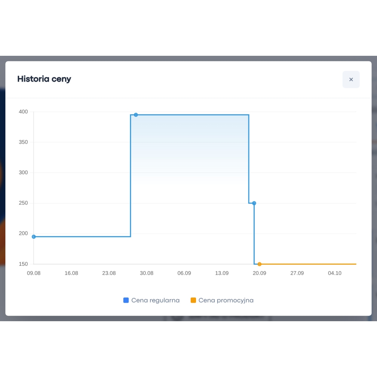Toggle the Cena regularna legend series
The width and height of the screenshot is (377, 377).
[151, 300]
